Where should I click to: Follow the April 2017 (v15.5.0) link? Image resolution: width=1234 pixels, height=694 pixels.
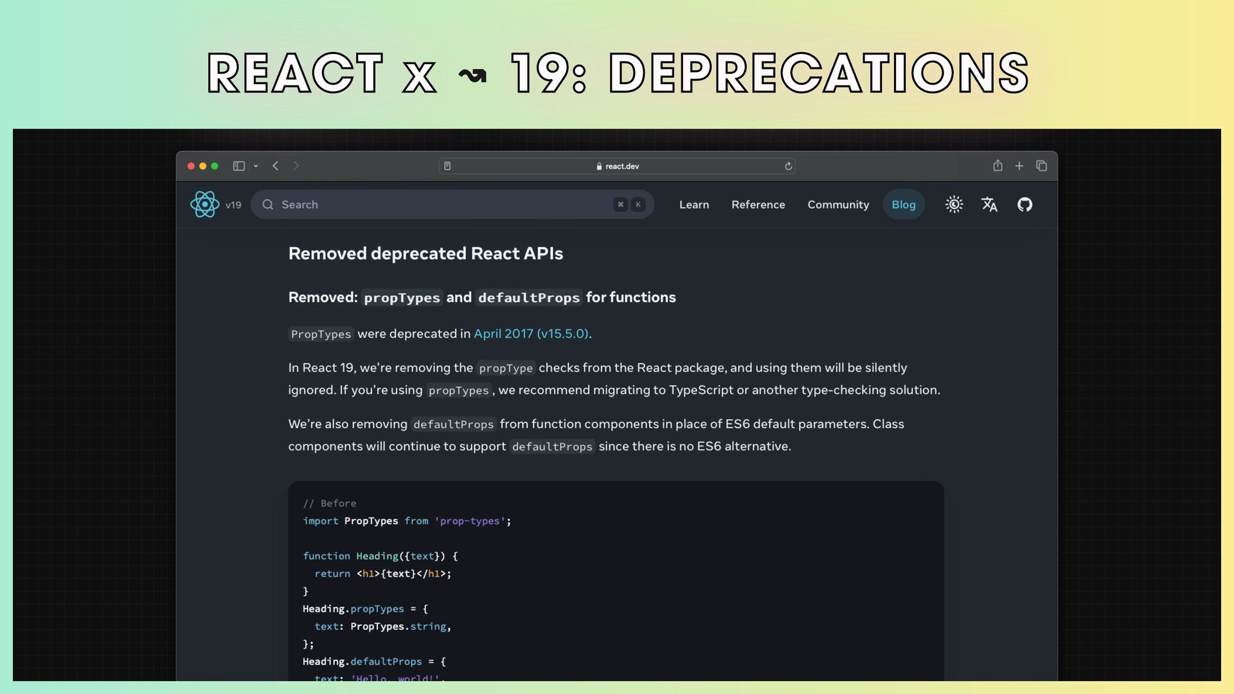pyautogui.click(x=531, y=334)
